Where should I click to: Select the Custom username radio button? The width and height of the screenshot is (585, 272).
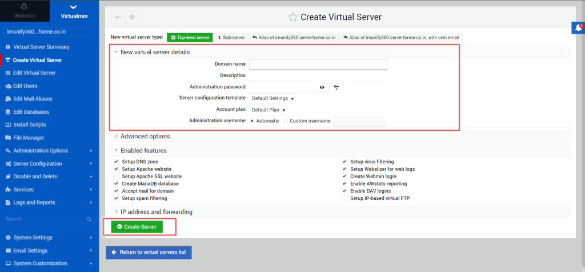pos(286,121)
